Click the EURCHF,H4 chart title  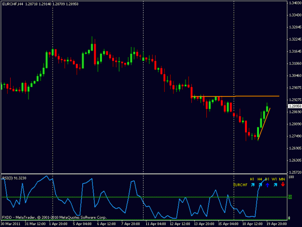tap(13, 4)
